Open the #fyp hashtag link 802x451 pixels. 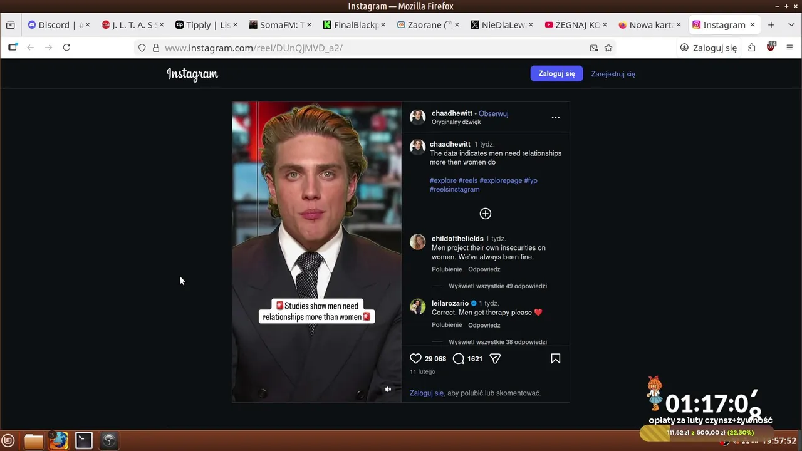tap(531, 180)
